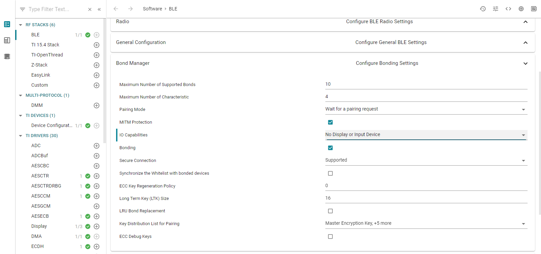The height and width of the screenshot is (254, 541).
Task: Expand the Radio settings section
Action: point(525,22)
